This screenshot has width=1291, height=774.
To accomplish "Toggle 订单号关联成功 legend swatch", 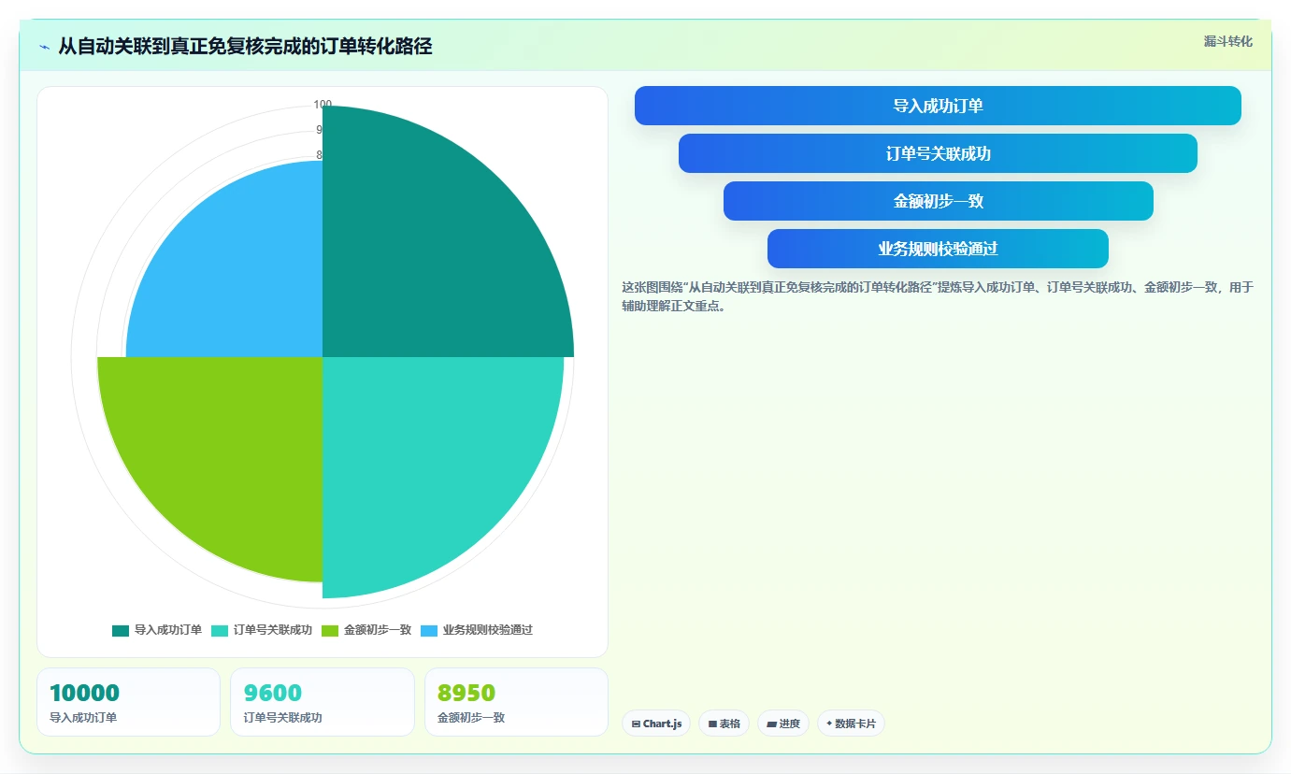I will (220, 630).
